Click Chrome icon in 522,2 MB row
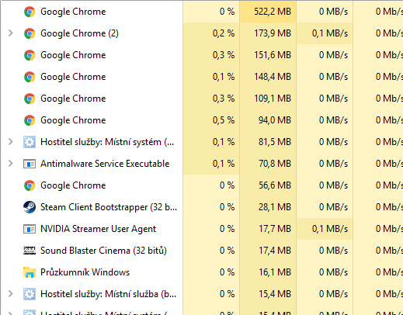The height and width of the screenshot is (315, 403). [30, 12]
